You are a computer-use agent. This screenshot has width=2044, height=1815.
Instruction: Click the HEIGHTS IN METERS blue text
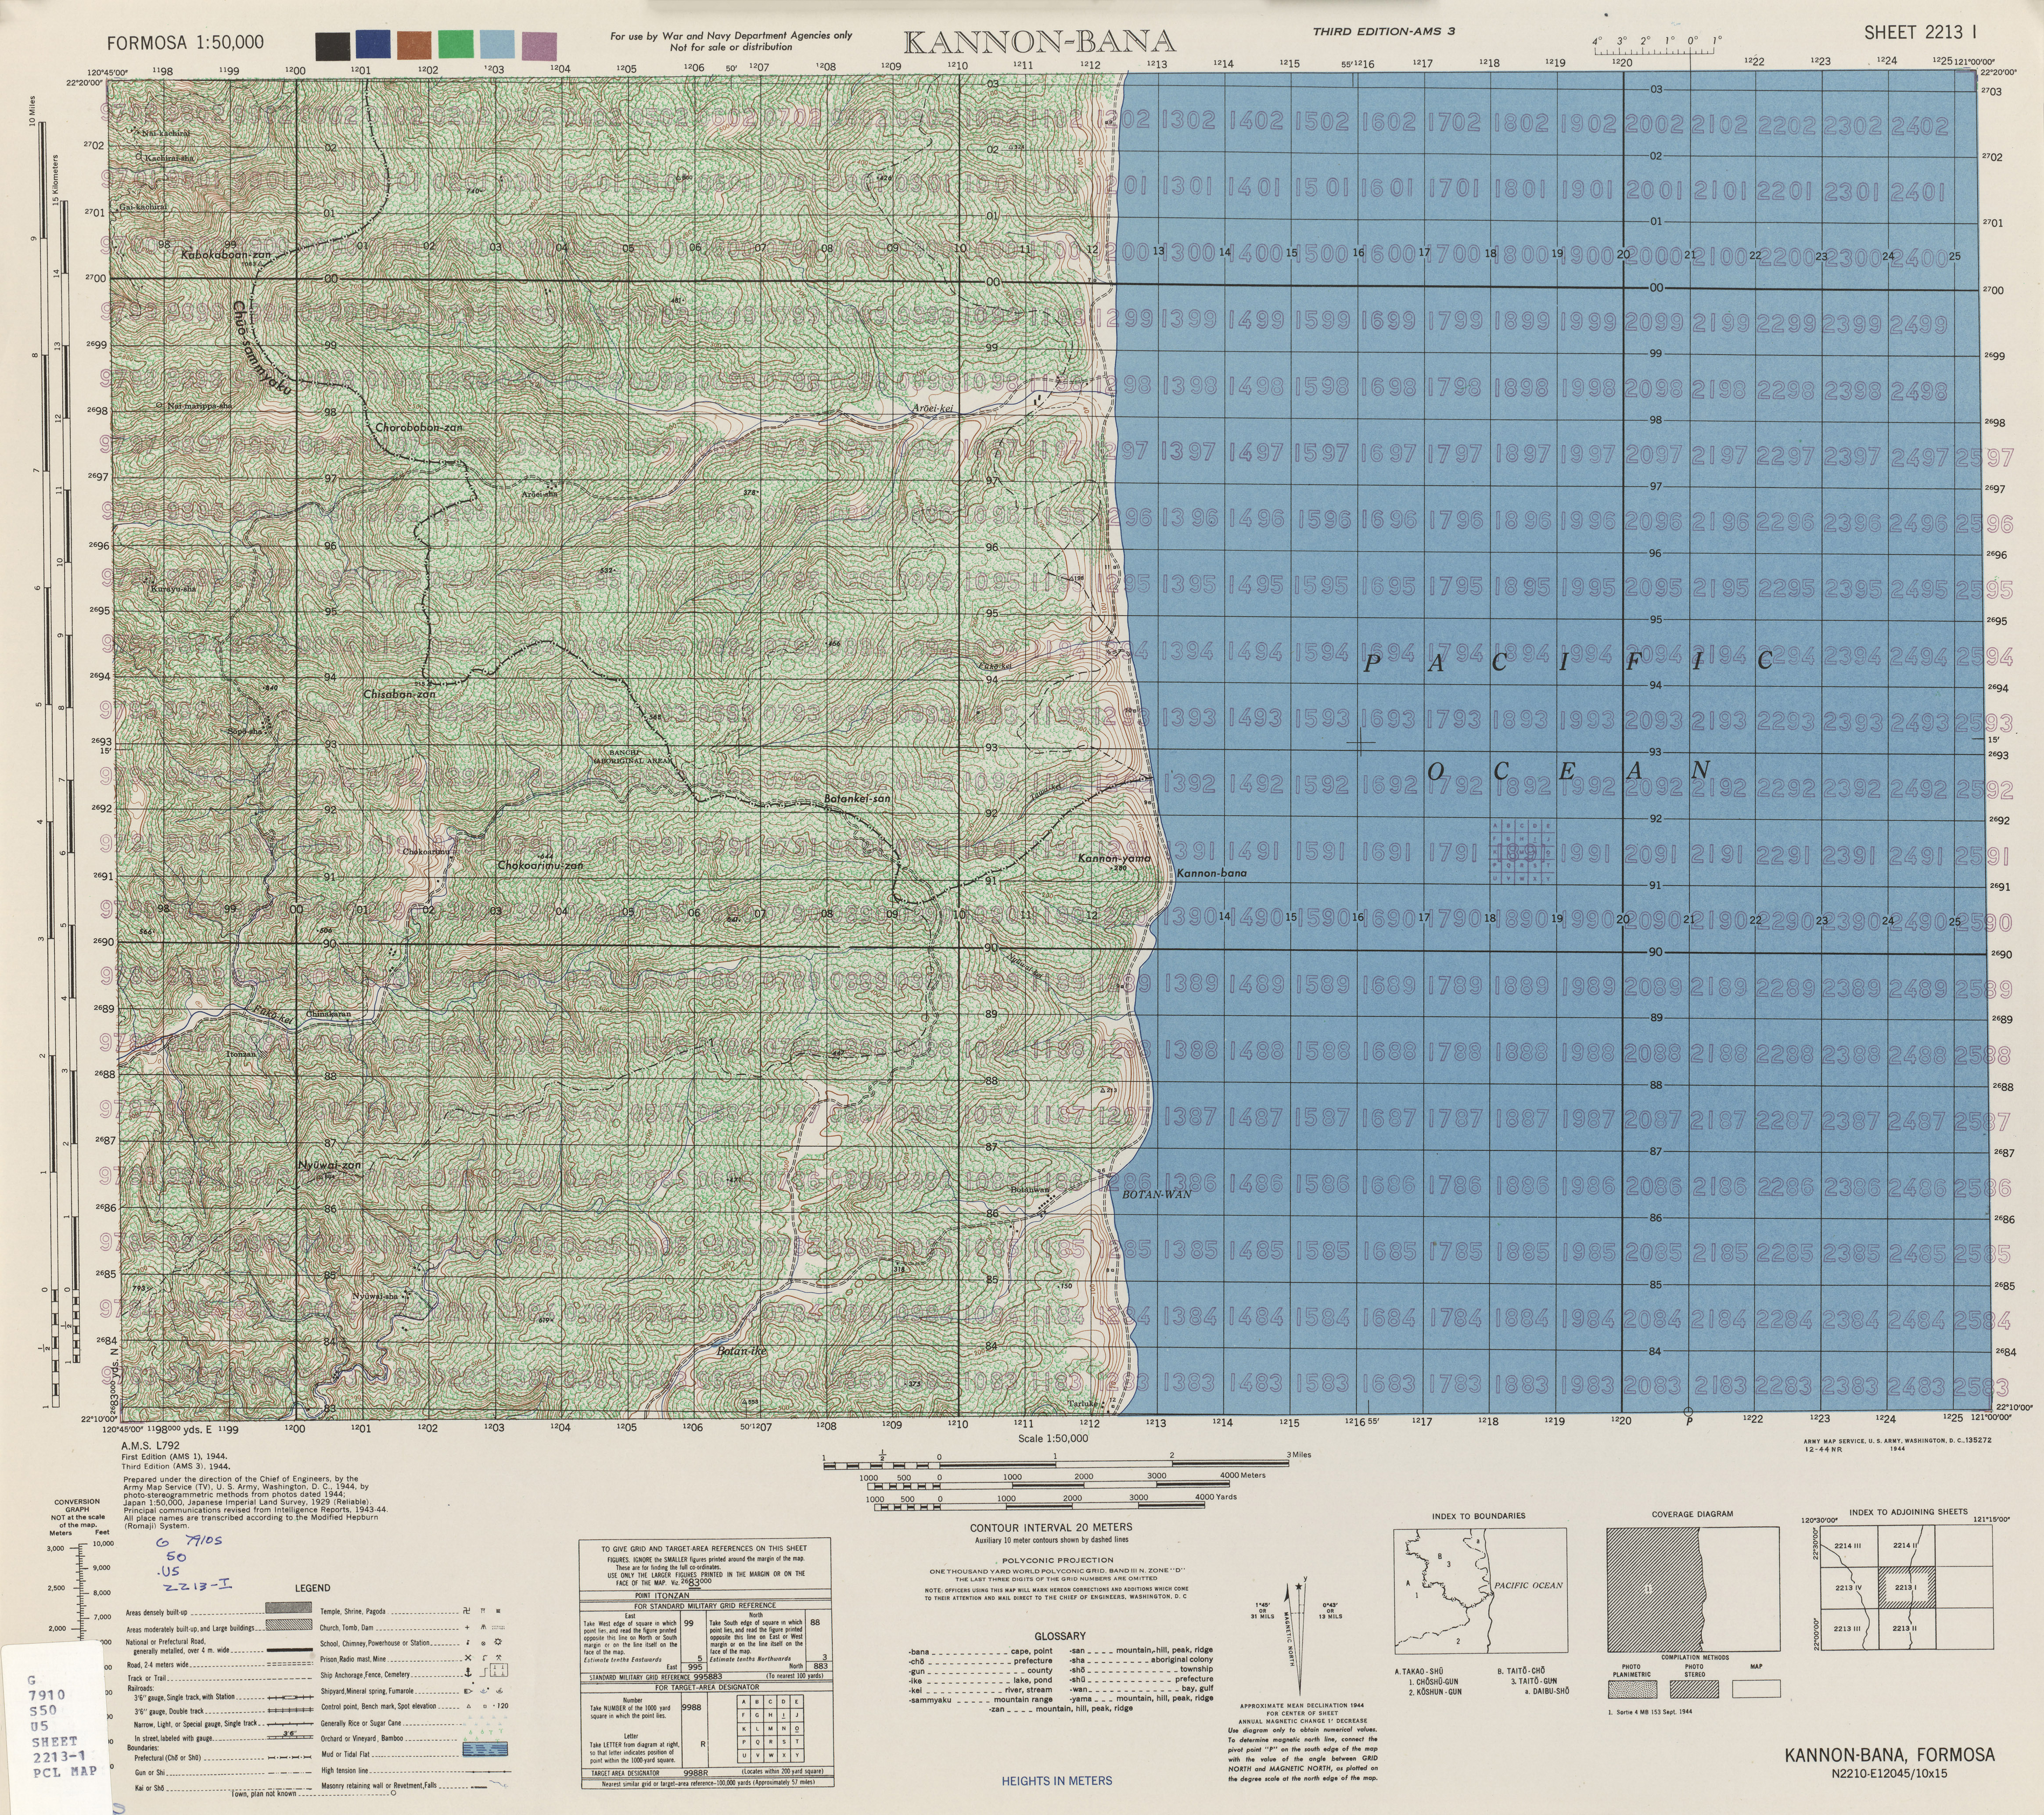pos(1056,1781)
